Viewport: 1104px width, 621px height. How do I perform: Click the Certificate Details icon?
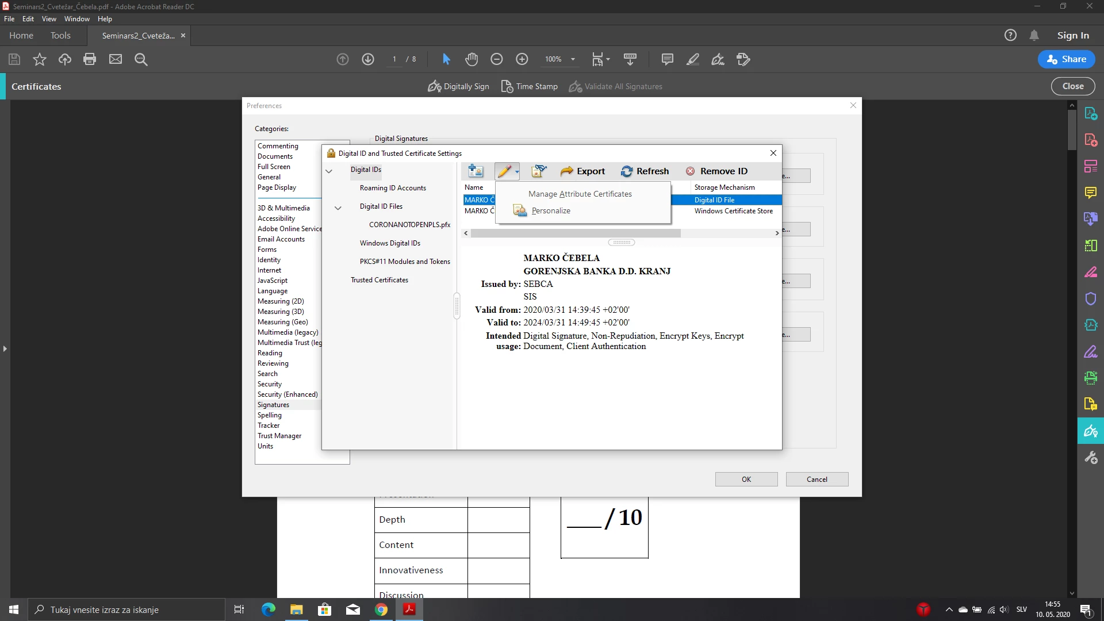pos(538,171)
